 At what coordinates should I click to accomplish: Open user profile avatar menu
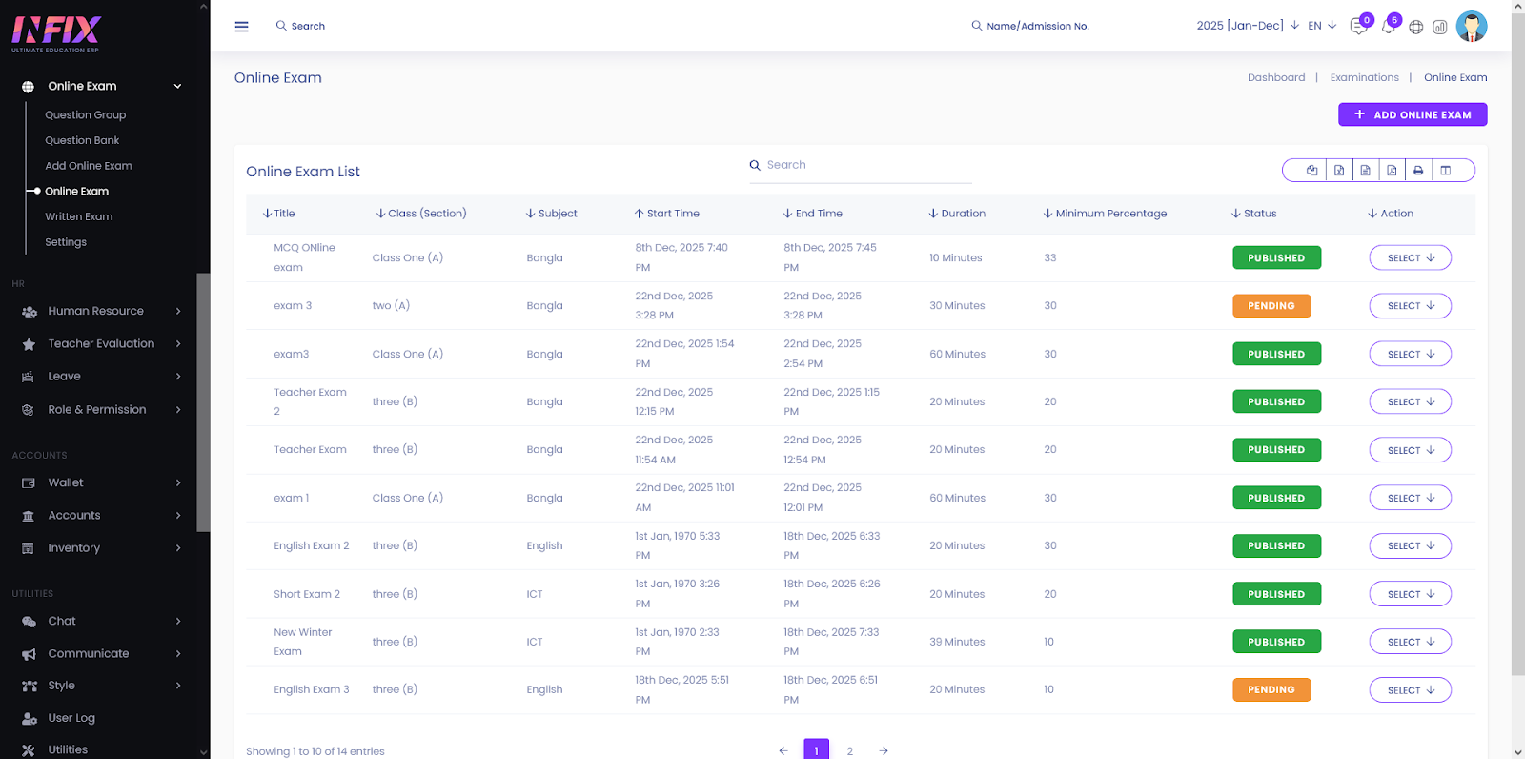coord(1471,27)
